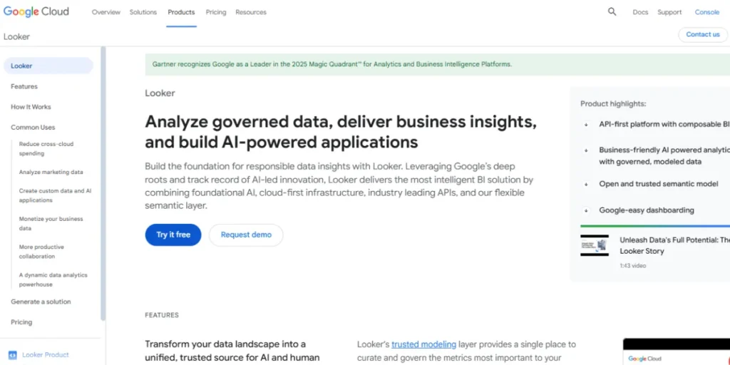
Task: Open the Looker Product sidebar link
Action: tap(46, 355)
